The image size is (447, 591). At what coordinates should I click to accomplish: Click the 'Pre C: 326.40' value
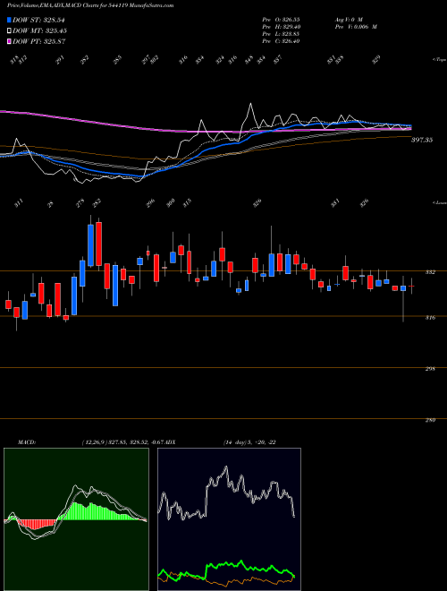point(281,41)
